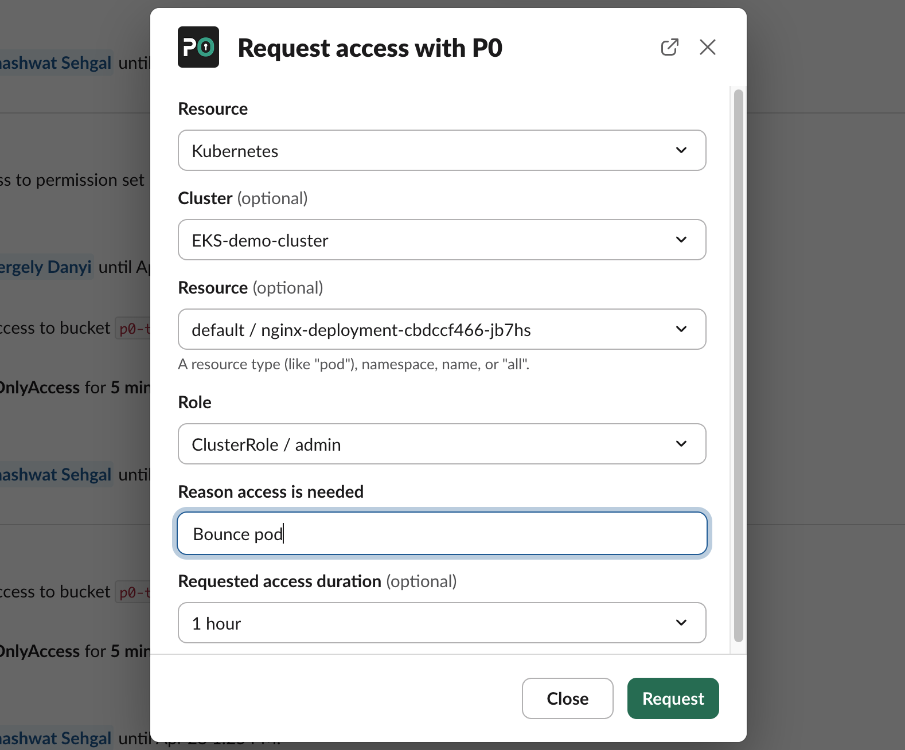The height and width of the screenshot is (750, 905).
Task: Change the 1 hour access duration
Action: [442, 623]
